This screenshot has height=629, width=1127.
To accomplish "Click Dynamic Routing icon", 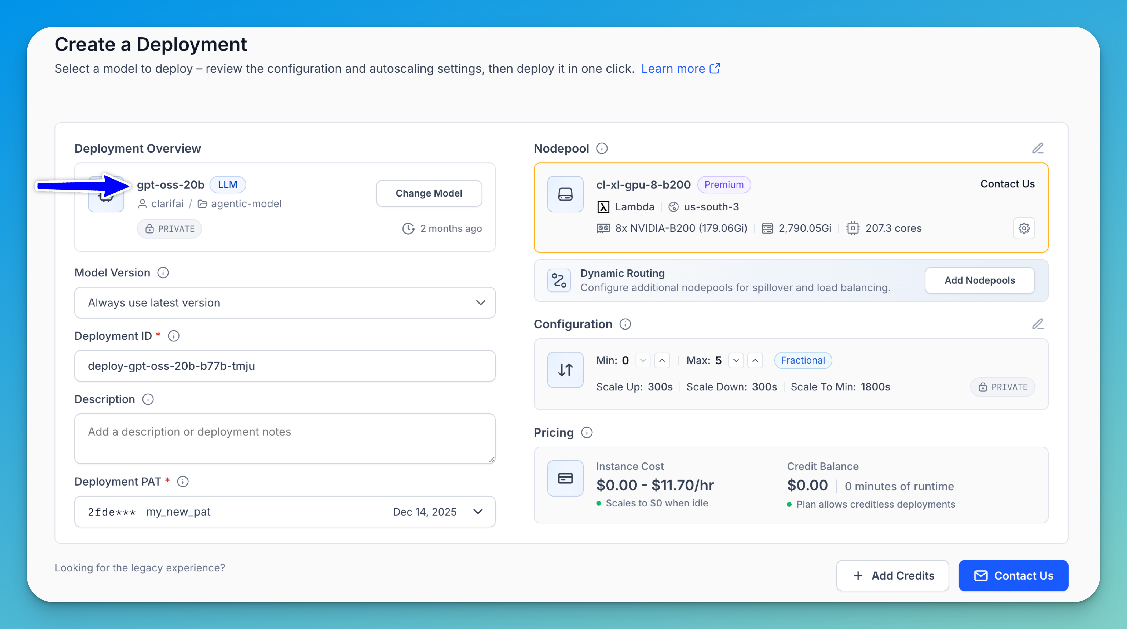I will (x=559, y=280).
